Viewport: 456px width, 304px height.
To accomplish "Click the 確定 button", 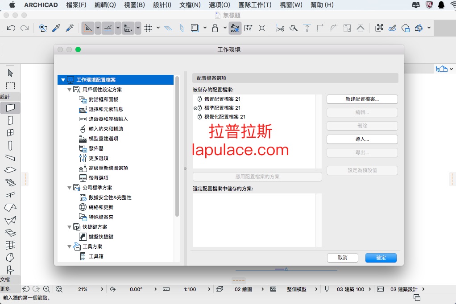I will 381,258.
